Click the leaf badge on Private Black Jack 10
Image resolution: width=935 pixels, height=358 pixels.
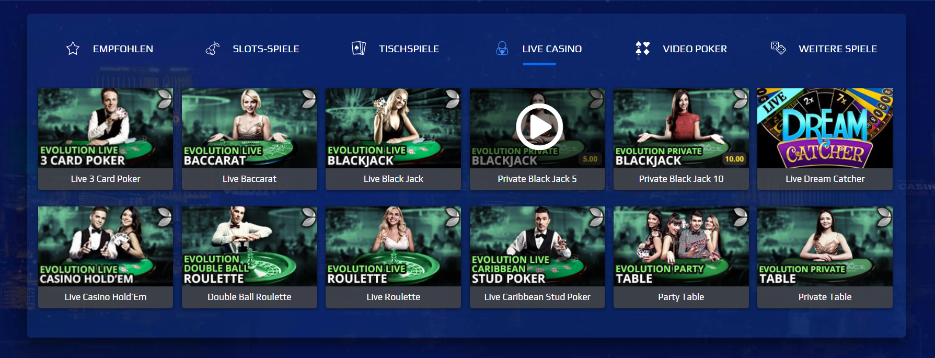[x=740, y=98]
